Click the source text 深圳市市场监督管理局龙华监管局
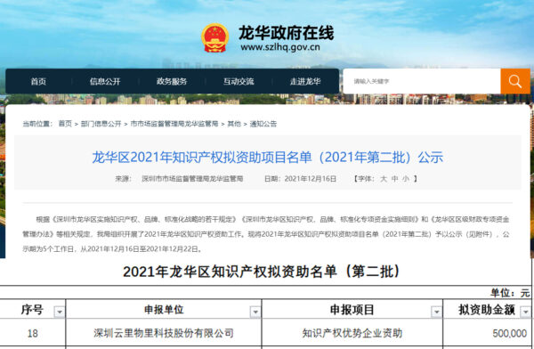The height and width of the screenshot is (349, 534). 192,179
